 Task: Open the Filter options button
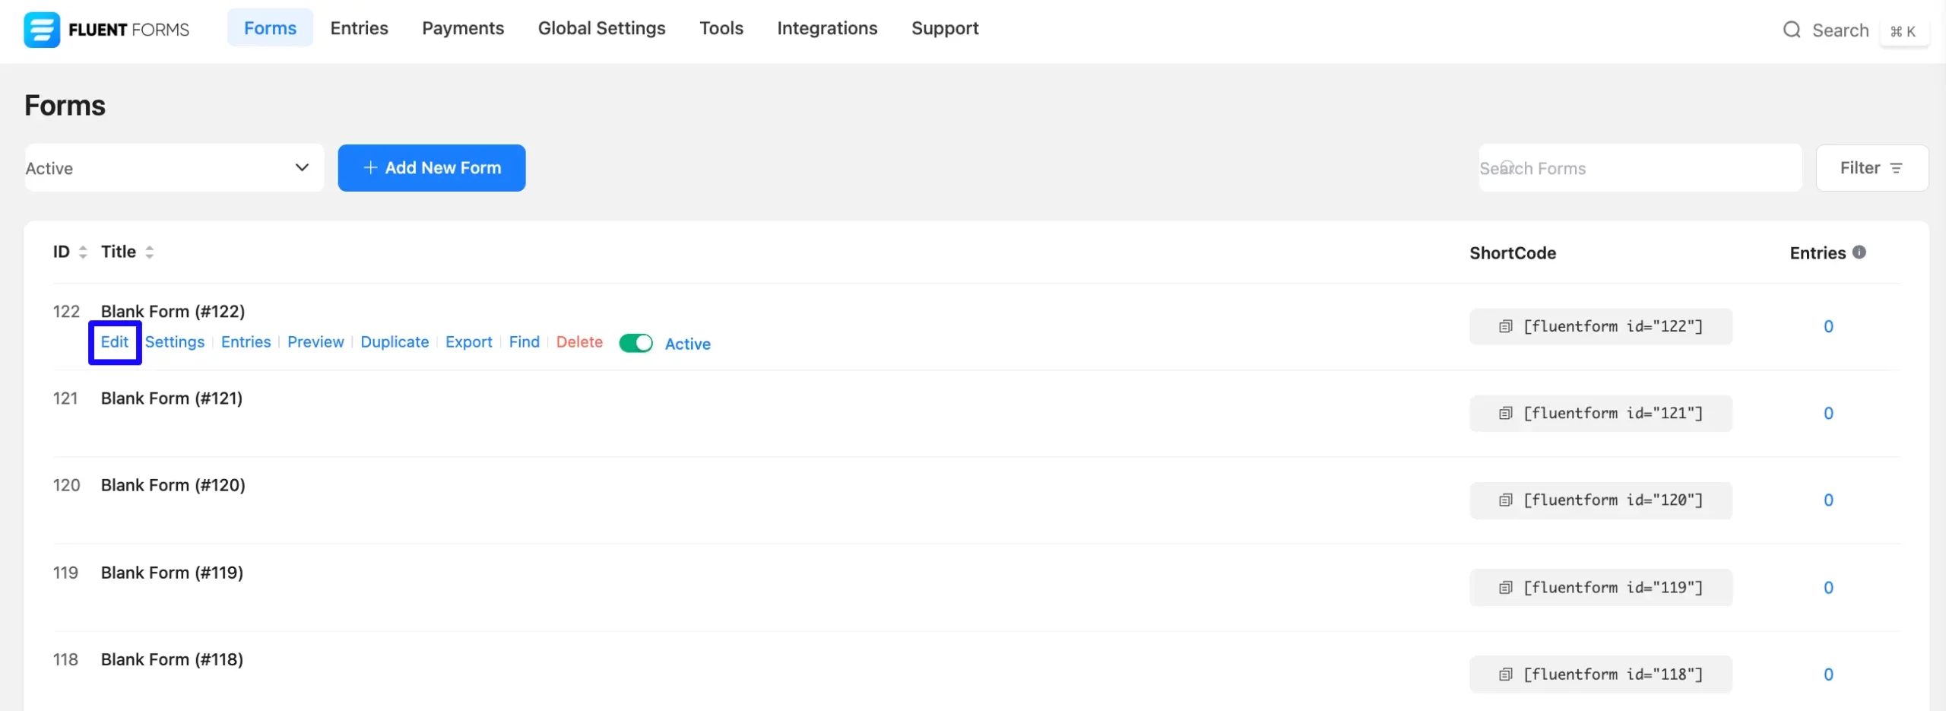pos(1871,168)
